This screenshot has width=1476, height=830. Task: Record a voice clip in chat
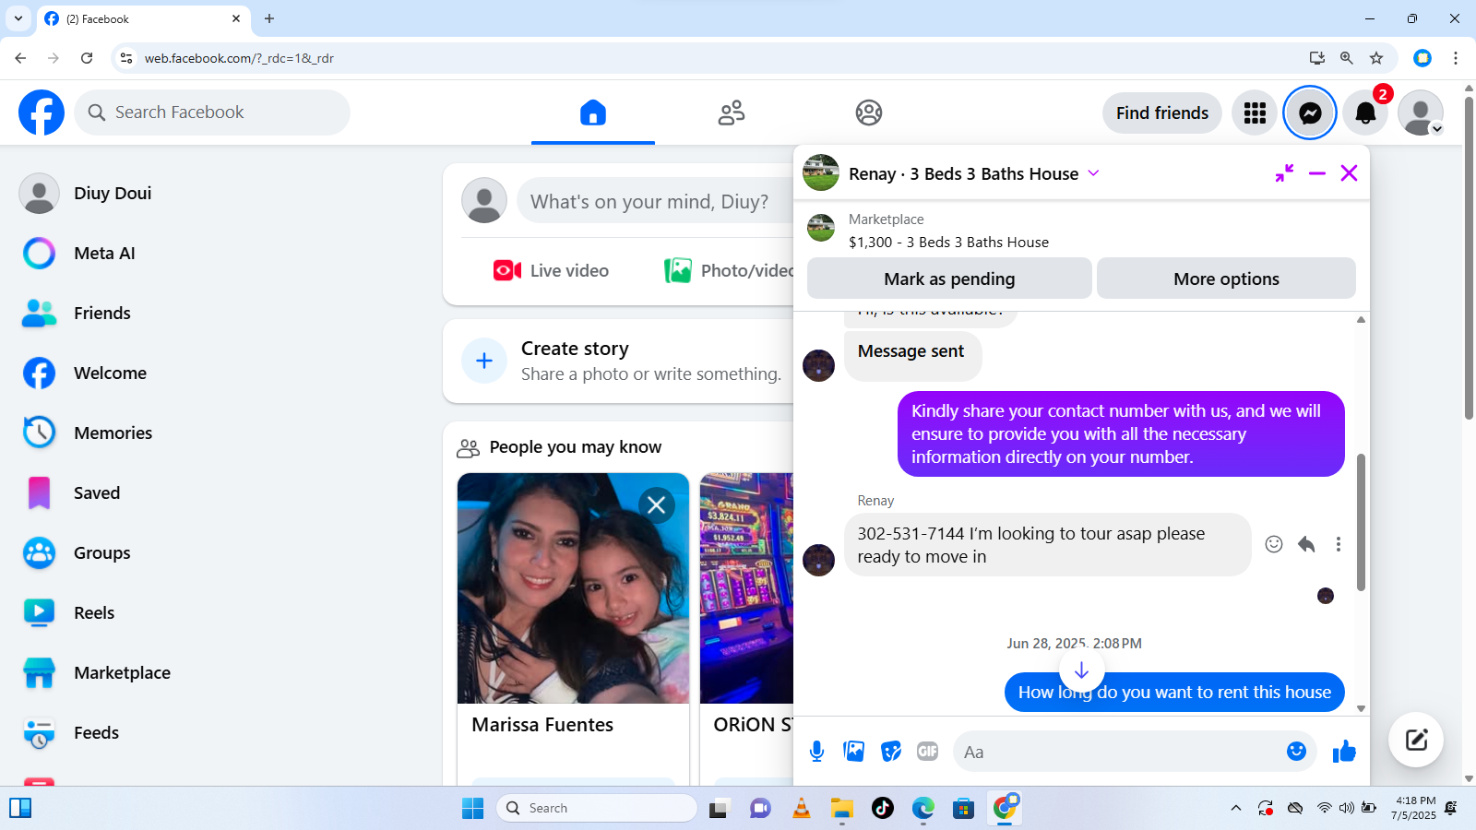click(x=816, y=752)
